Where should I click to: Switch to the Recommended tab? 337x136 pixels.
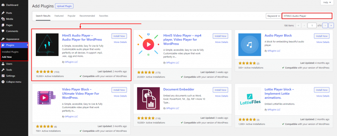(87, 16)
